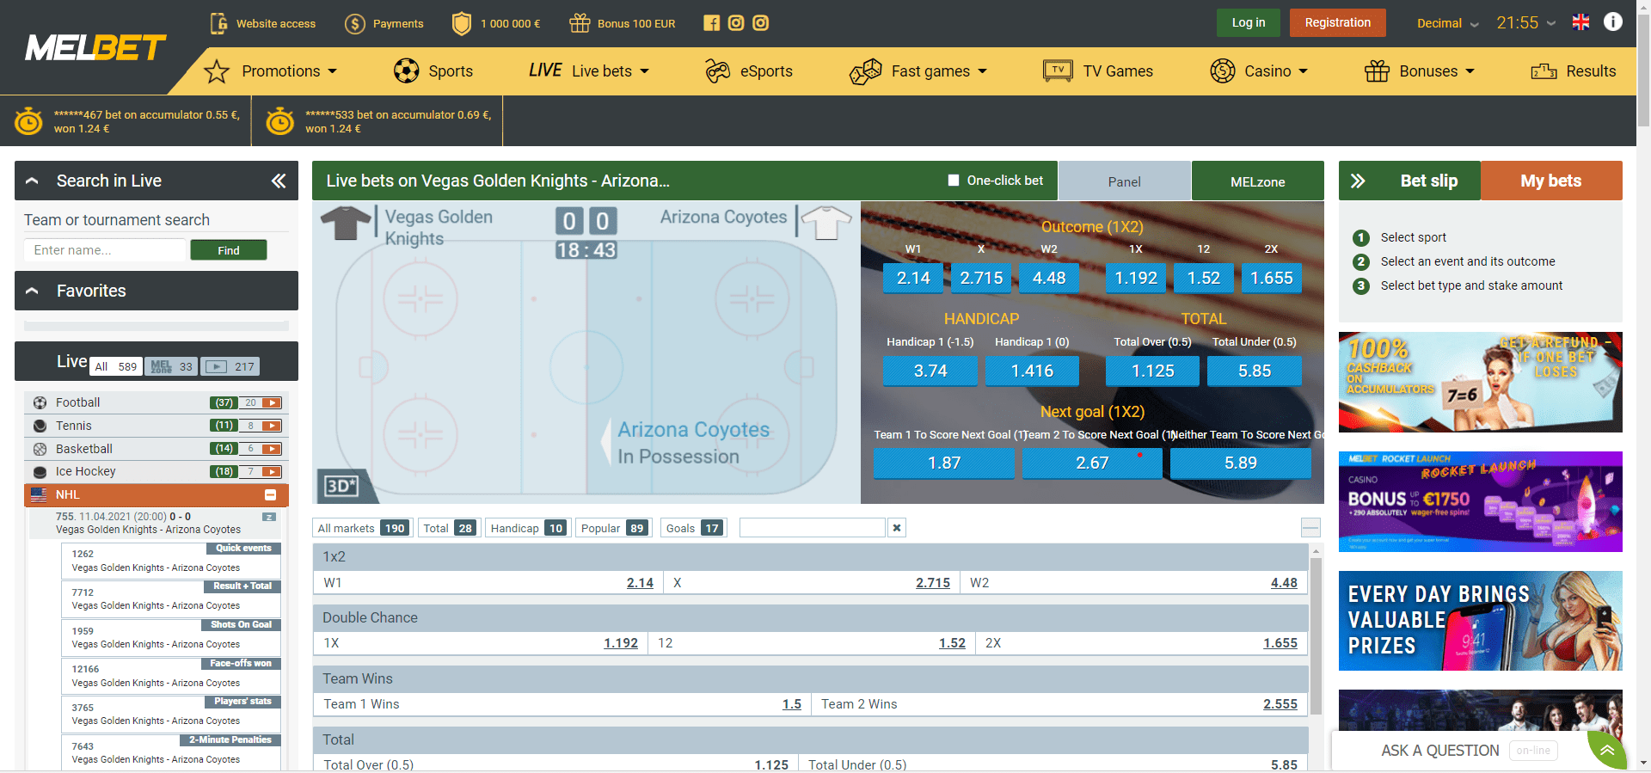Viewport: 1651px width, 773px height.
Task: Collapse Search in Live panel
Action: (x=32, y=181)
